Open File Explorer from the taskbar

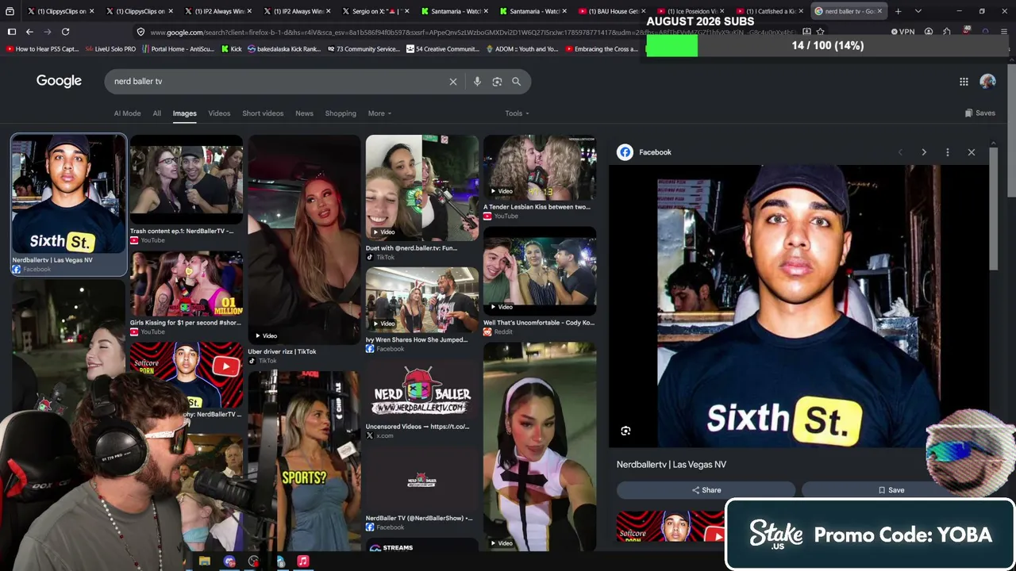coord(204,561)
